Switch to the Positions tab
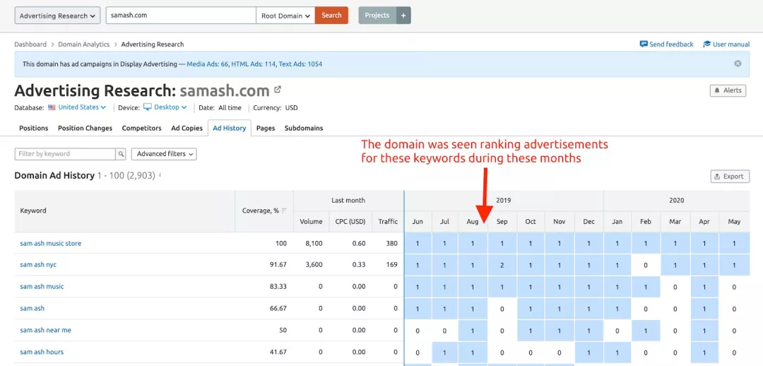 [x=34, y=128]
